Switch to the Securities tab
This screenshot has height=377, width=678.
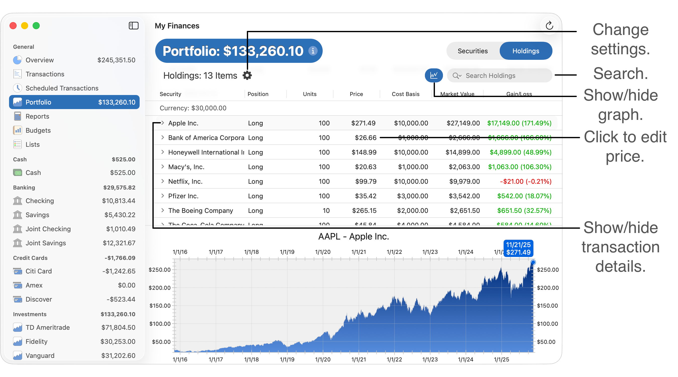click(472, 51)
